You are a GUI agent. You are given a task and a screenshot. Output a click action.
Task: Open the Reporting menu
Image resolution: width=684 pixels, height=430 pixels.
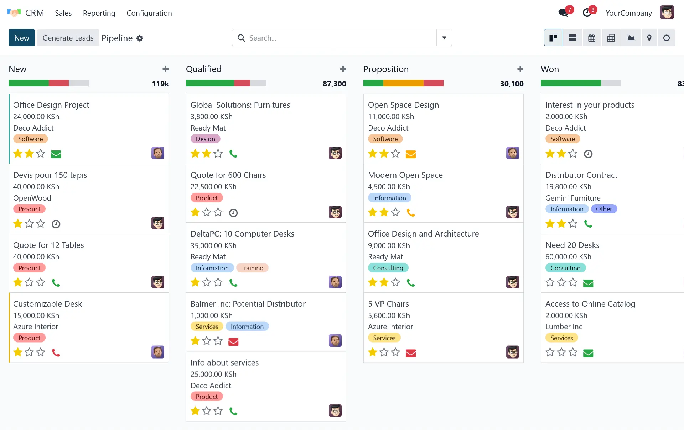point(99,13)
